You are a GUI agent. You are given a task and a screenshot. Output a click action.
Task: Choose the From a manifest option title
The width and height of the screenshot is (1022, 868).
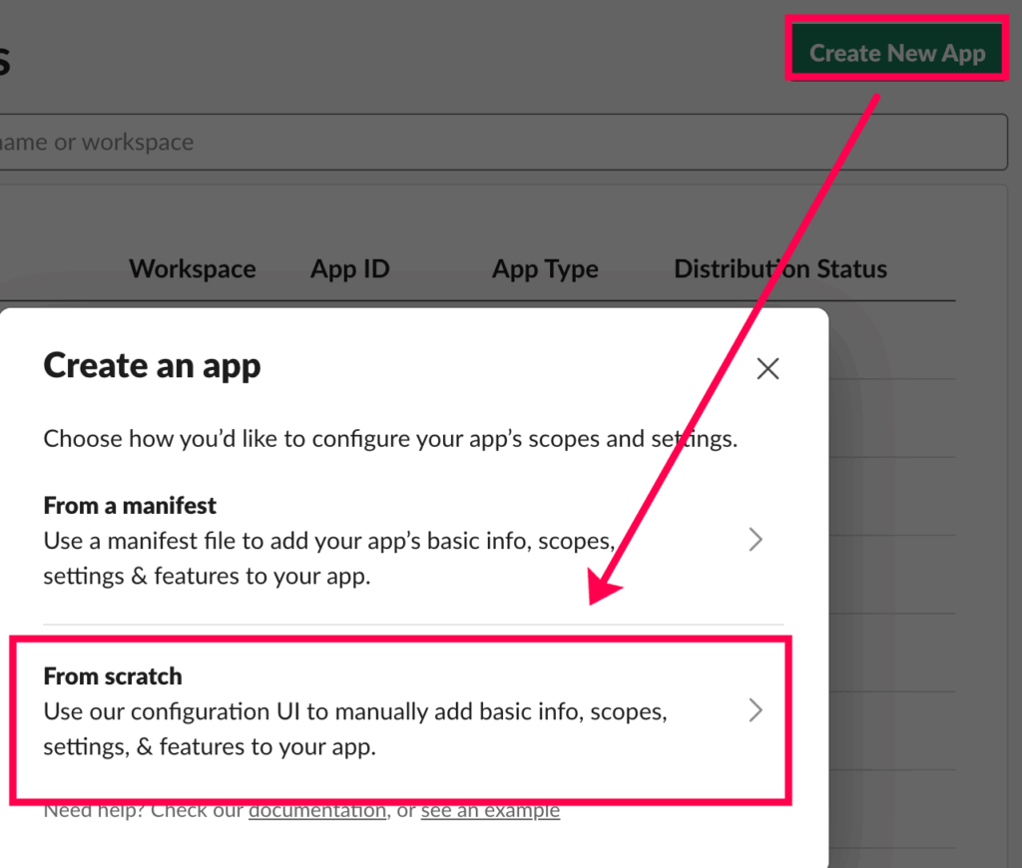point(130,506)
